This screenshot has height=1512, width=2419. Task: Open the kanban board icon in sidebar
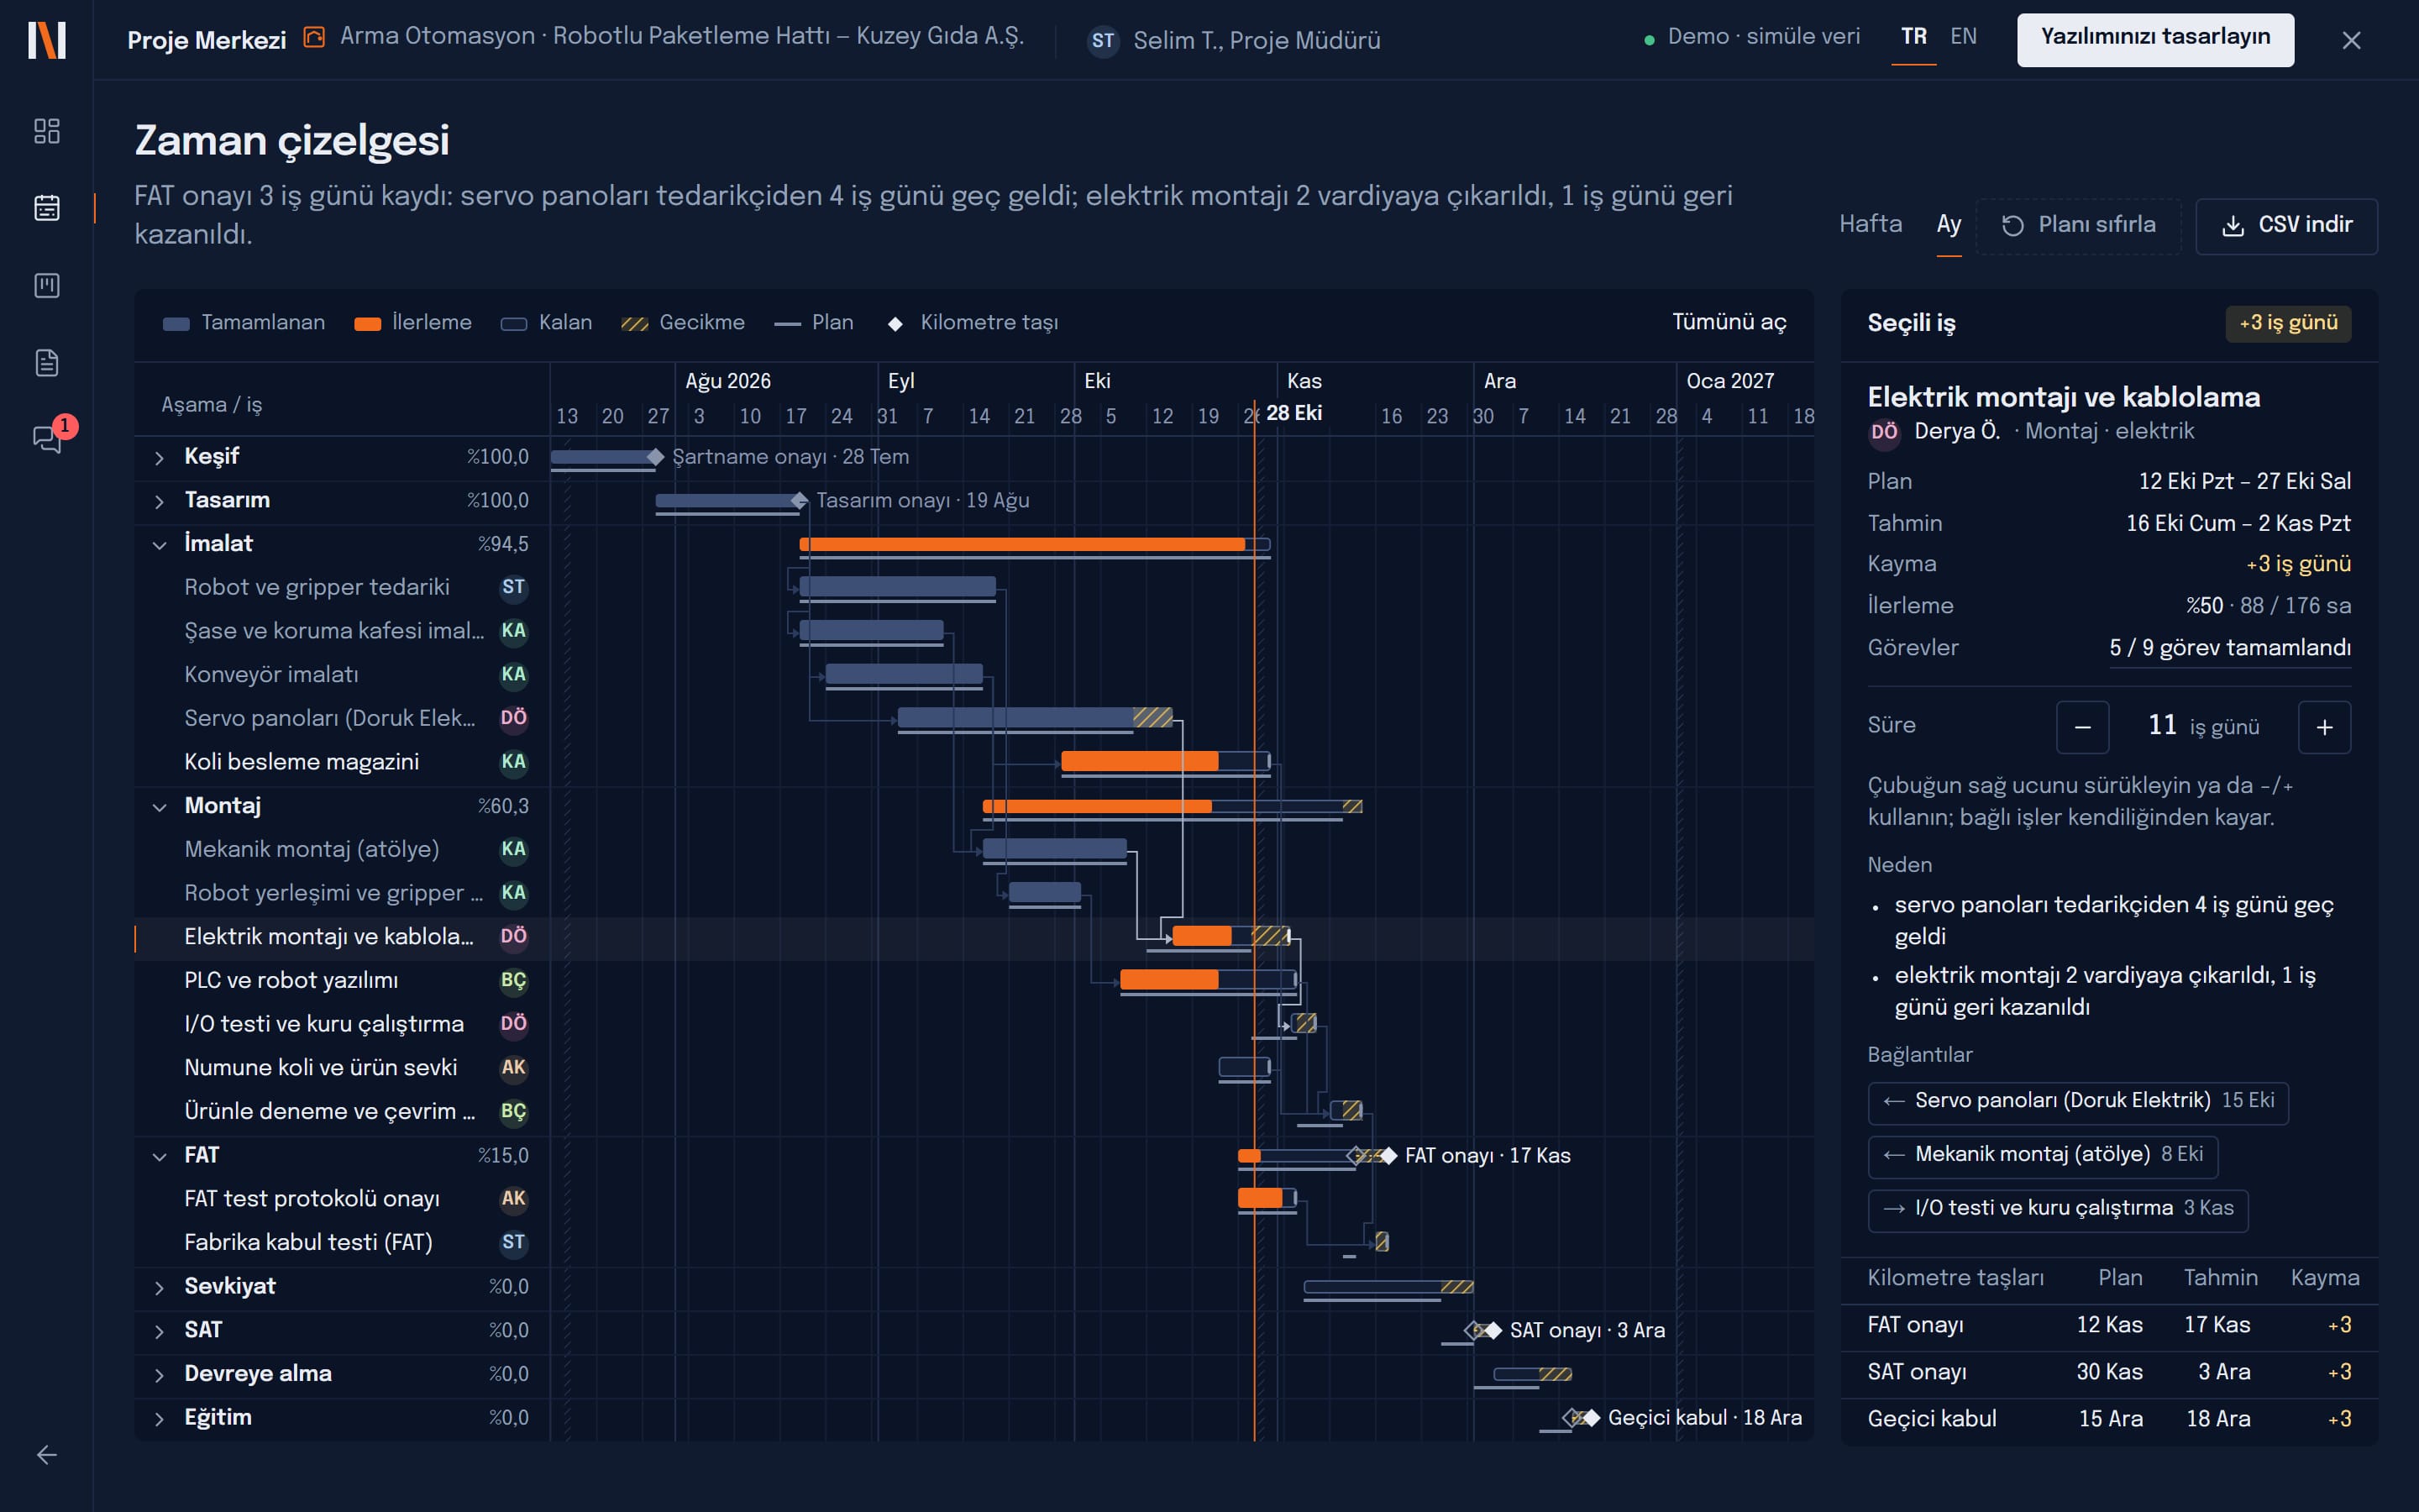(x=46, y=286)
